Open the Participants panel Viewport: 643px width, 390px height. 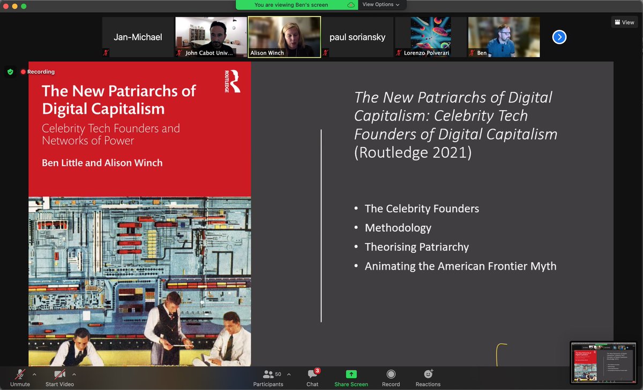268,377
